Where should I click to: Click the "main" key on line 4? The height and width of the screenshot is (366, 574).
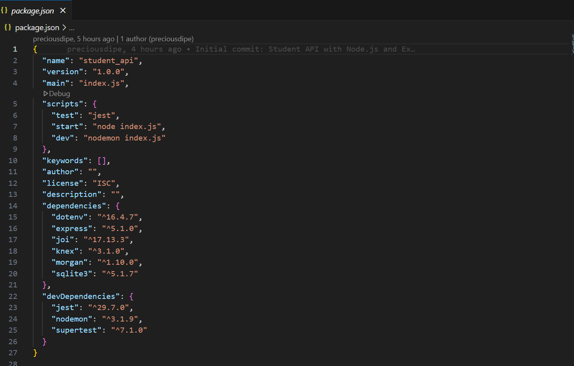(56, 83)
